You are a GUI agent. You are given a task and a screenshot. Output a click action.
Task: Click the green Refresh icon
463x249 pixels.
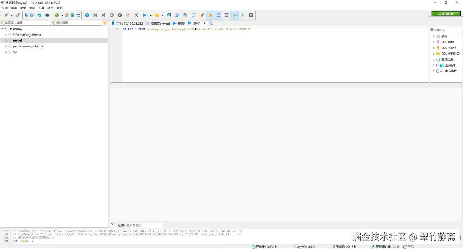click(57, 15)
